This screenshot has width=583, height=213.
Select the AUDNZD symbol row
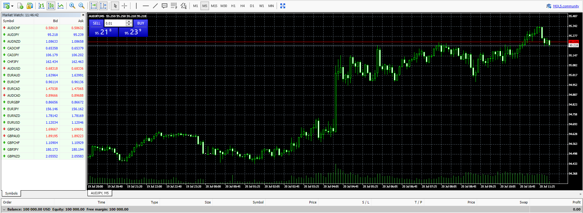43,41
